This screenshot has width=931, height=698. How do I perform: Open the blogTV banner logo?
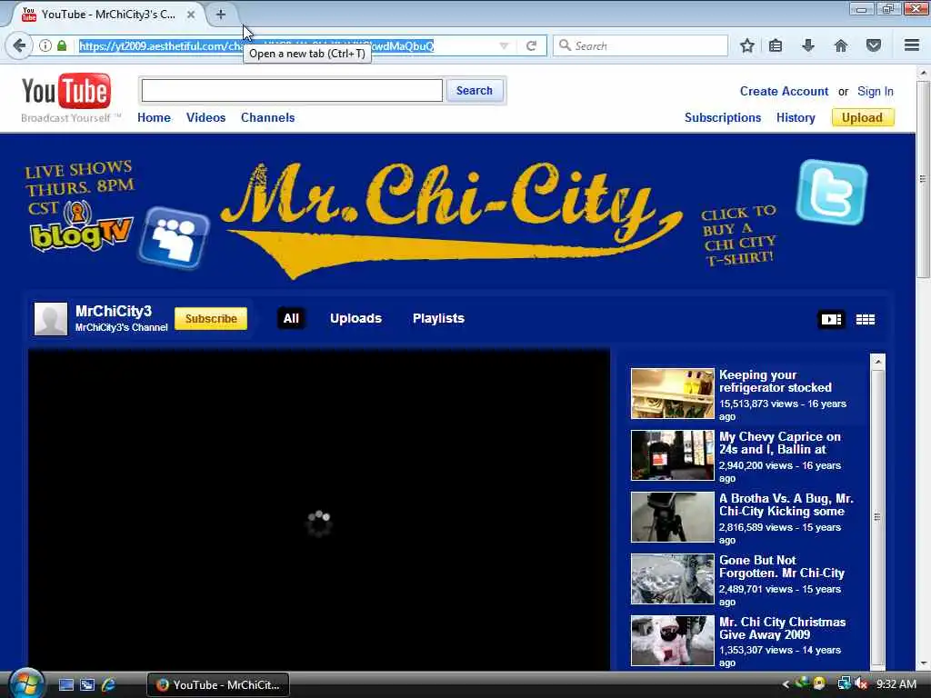coord(81,228)
